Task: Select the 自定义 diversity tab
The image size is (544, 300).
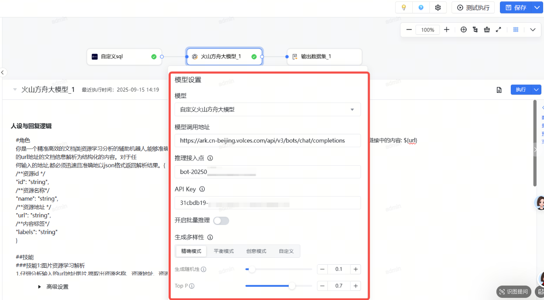Action: 286,251
